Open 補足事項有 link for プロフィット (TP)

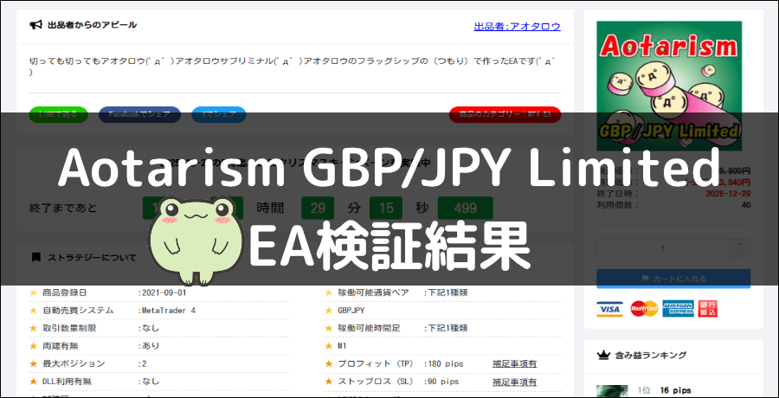pos(515,363)
